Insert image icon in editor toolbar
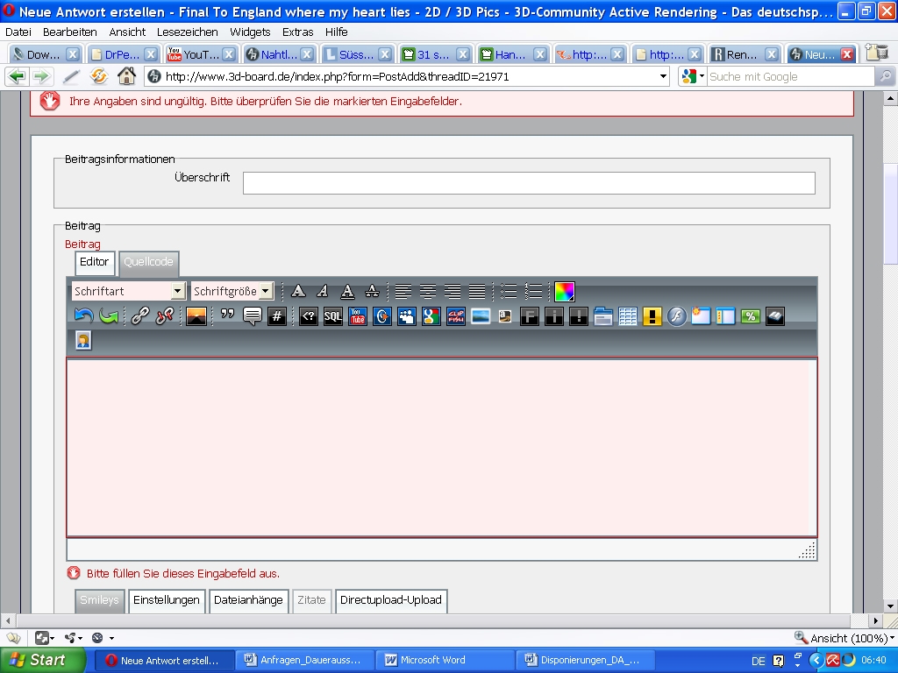 tap(196, 315)
